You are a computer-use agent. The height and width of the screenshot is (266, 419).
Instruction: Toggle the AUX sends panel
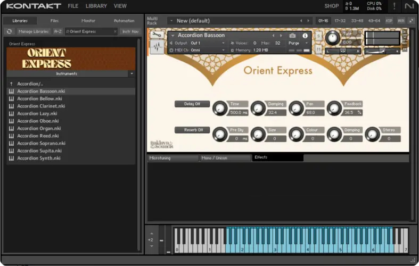(401, 21)
